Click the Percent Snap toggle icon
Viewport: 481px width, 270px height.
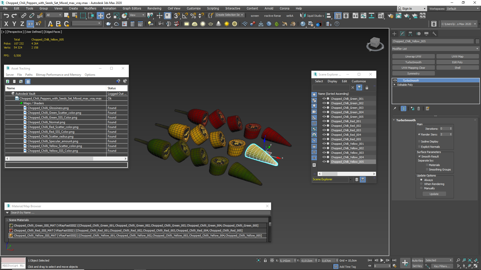point(193,15)
